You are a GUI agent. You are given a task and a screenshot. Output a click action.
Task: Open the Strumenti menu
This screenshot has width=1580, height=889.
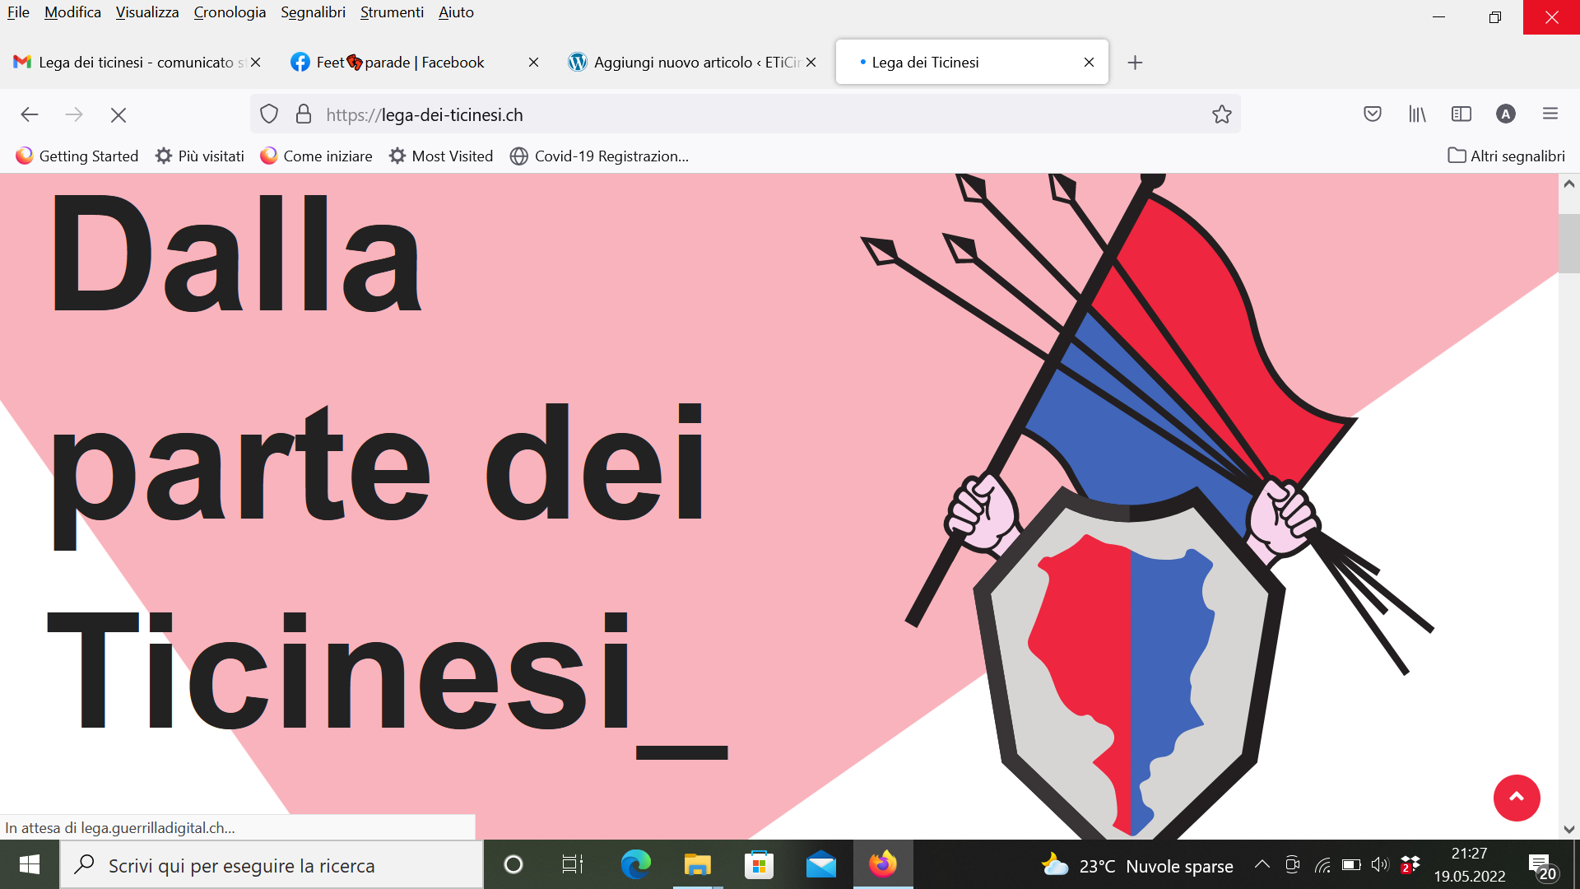tap(392, 12)
